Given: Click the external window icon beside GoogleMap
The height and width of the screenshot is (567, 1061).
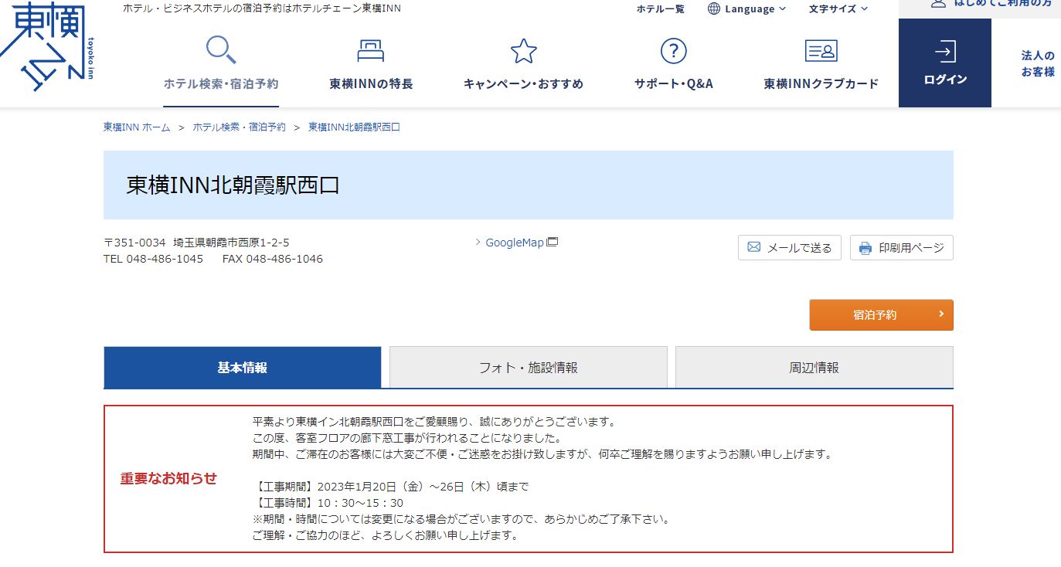Looking at the screenshot, I should 552,242.
